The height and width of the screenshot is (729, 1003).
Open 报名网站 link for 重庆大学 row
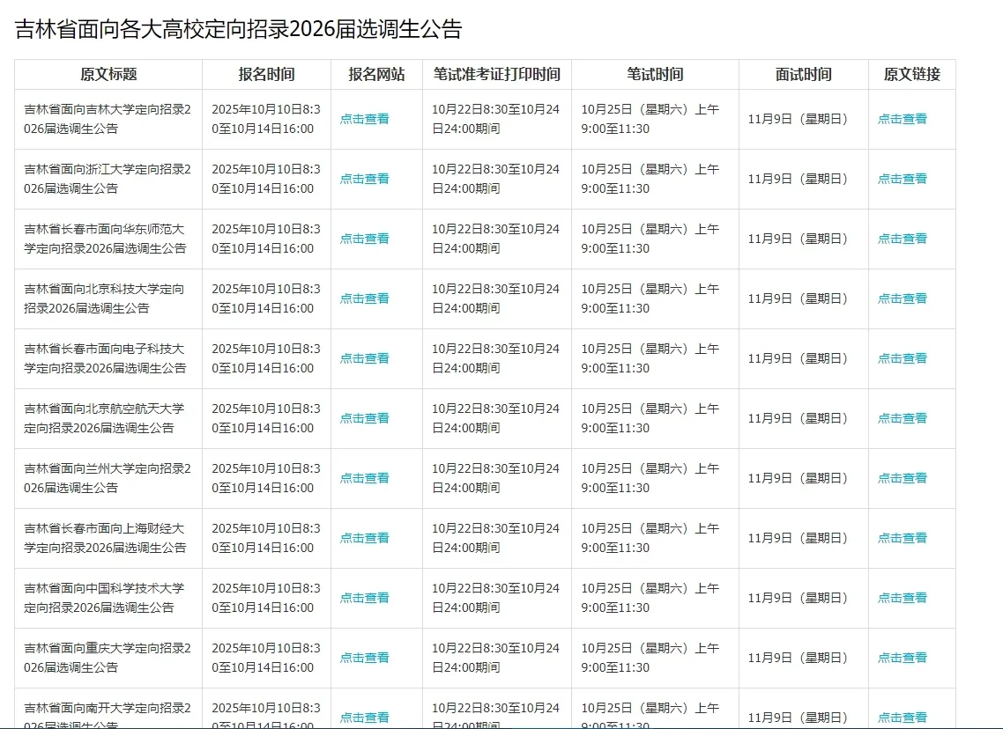point(365,658)
